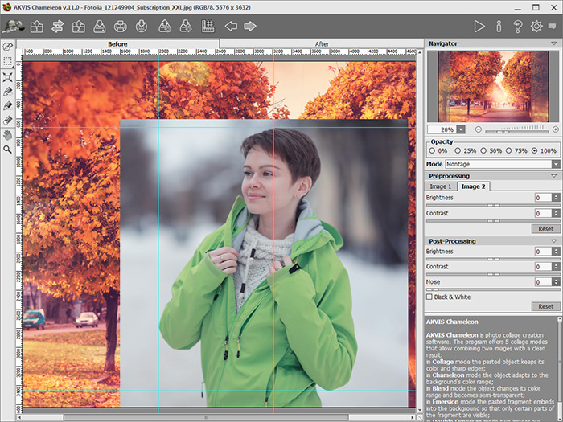563x422 pixels.
Task: Open program info with the i icon
Action: click(499, 27)
